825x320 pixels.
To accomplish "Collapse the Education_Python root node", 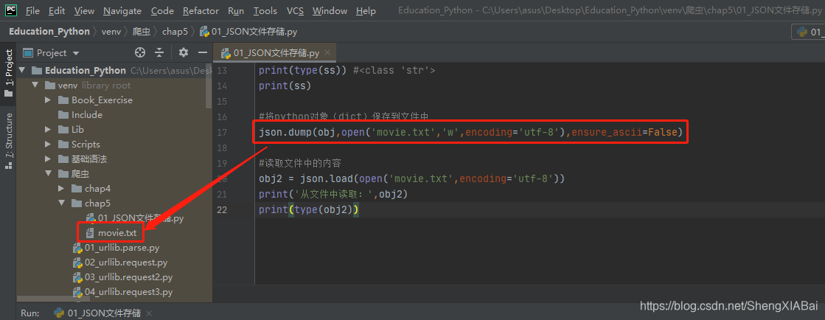I will click(x=21, y=71).
